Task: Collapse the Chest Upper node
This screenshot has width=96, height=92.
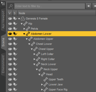Action: 32,49
